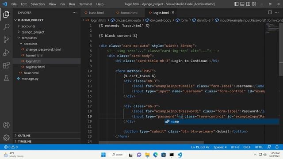Open Windows Start button
Image resolution: width=283 pixels, height=159 pixels.
(x=103, y=155)
